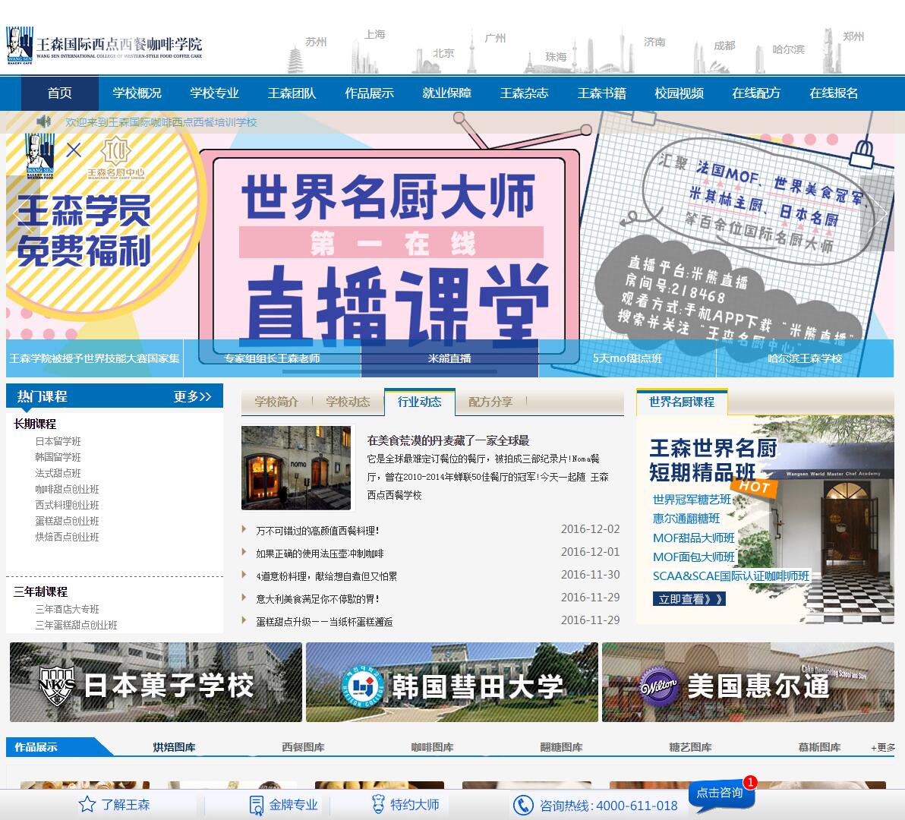Open 首页 in navigation bar
The width and height of the screenshot is (905, 820).
pyautogui.click(x=59, y=93)
